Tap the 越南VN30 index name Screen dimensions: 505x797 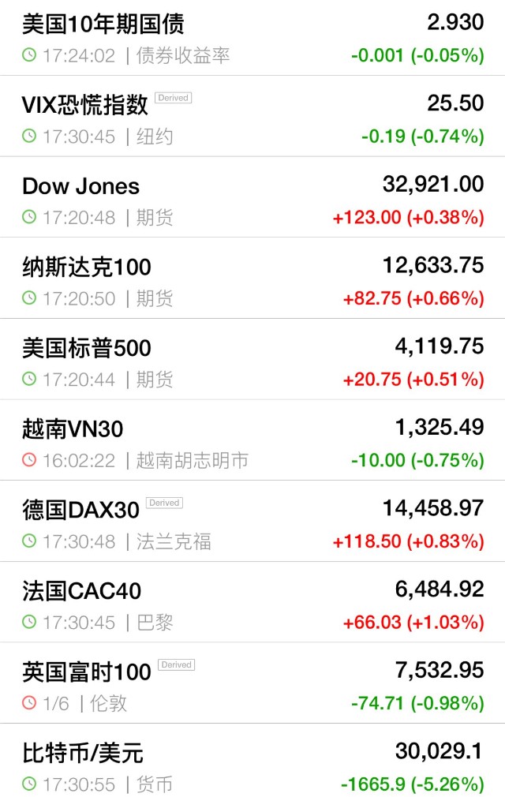click(73, 429)
